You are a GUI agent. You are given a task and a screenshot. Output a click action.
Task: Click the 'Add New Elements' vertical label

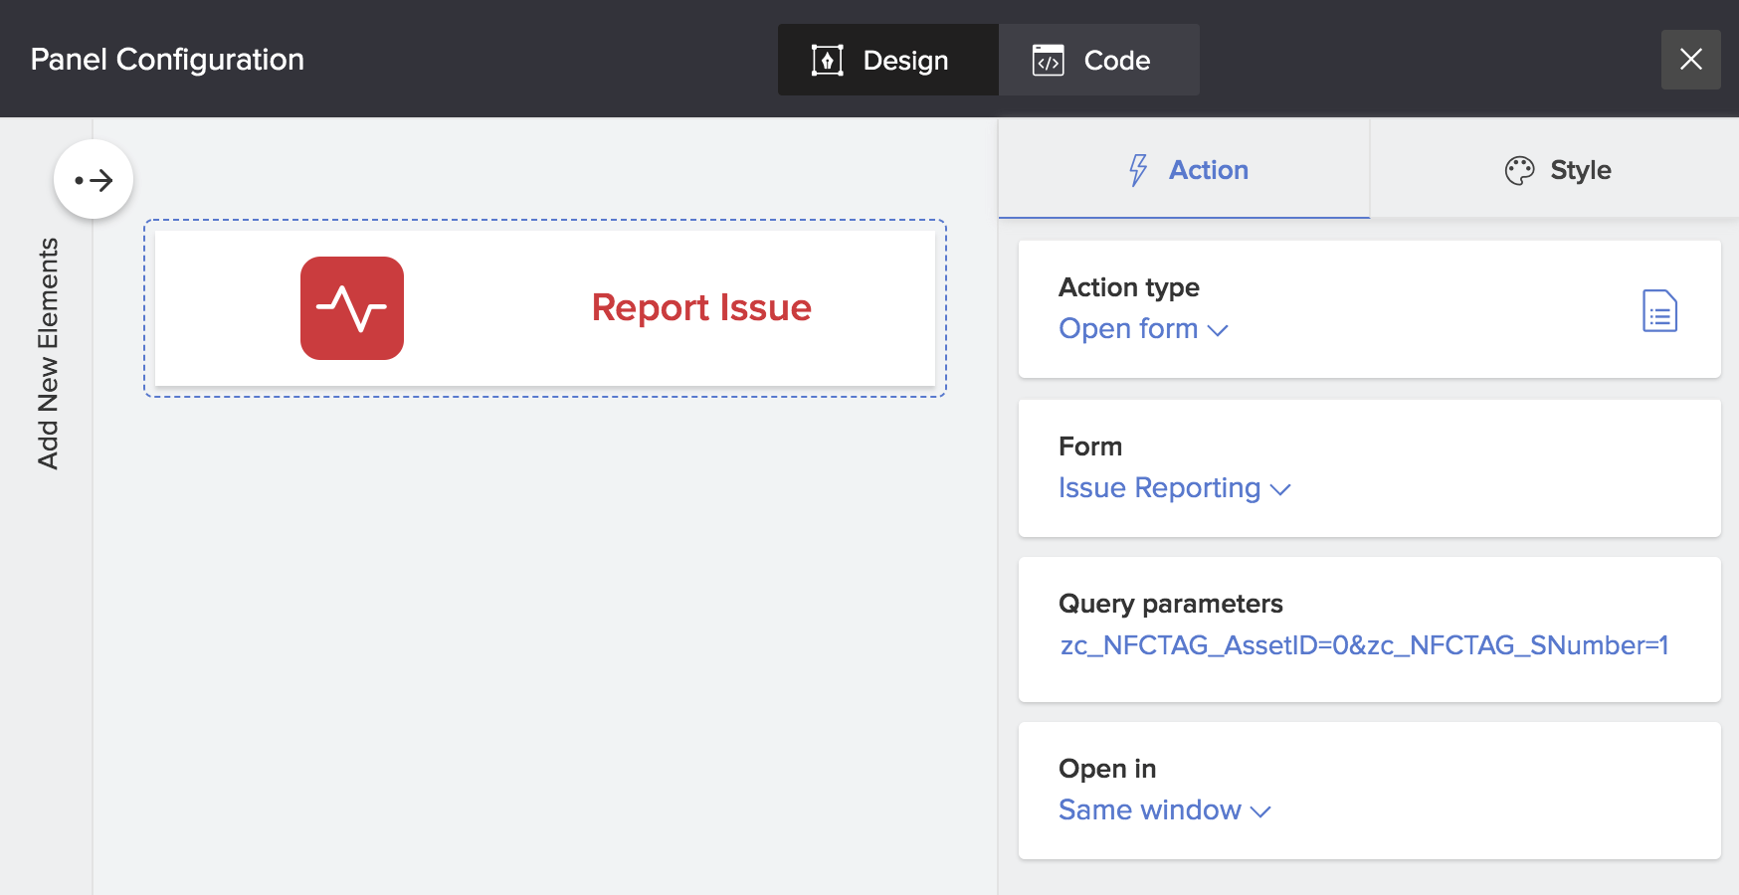[48, 353]
